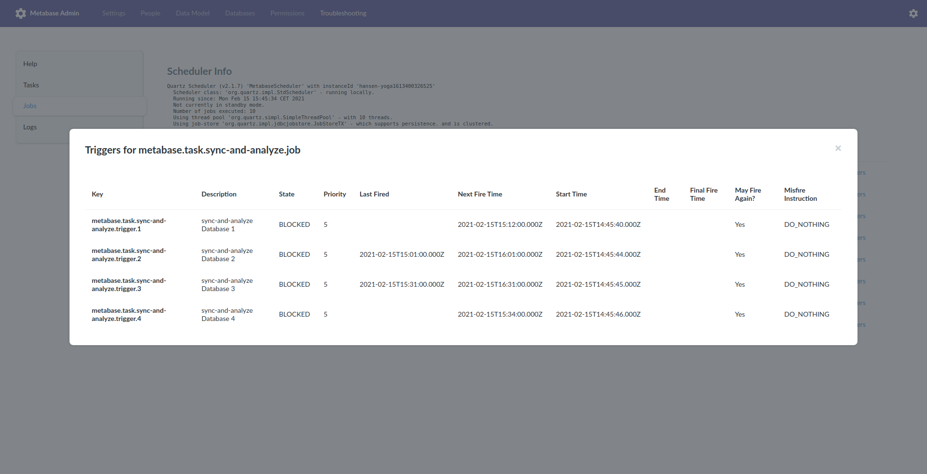Open the Help page in the sidebar
927x474 pixels.
[29, 63]
